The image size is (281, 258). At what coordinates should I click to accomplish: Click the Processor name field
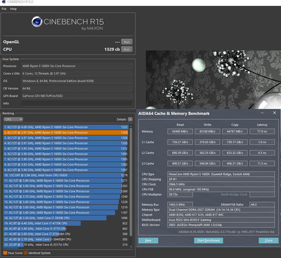pyautogui.click(x=76, y=66)
